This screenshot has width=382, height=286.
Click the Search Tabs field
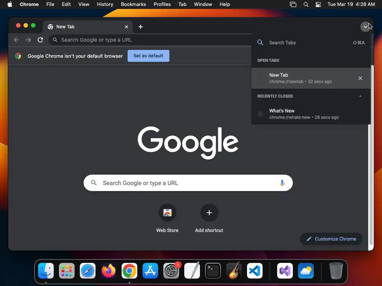(311, 42)
